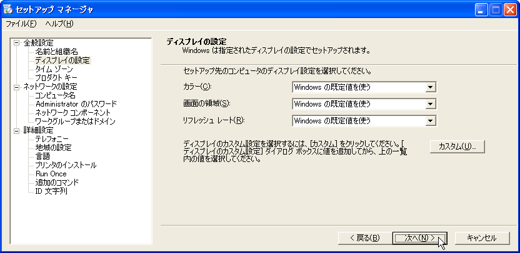Image resolution: width=520 pixels, height=253 pixels.
Task: Select ワークグループまたはドメイン tree item
Action: 75,122
